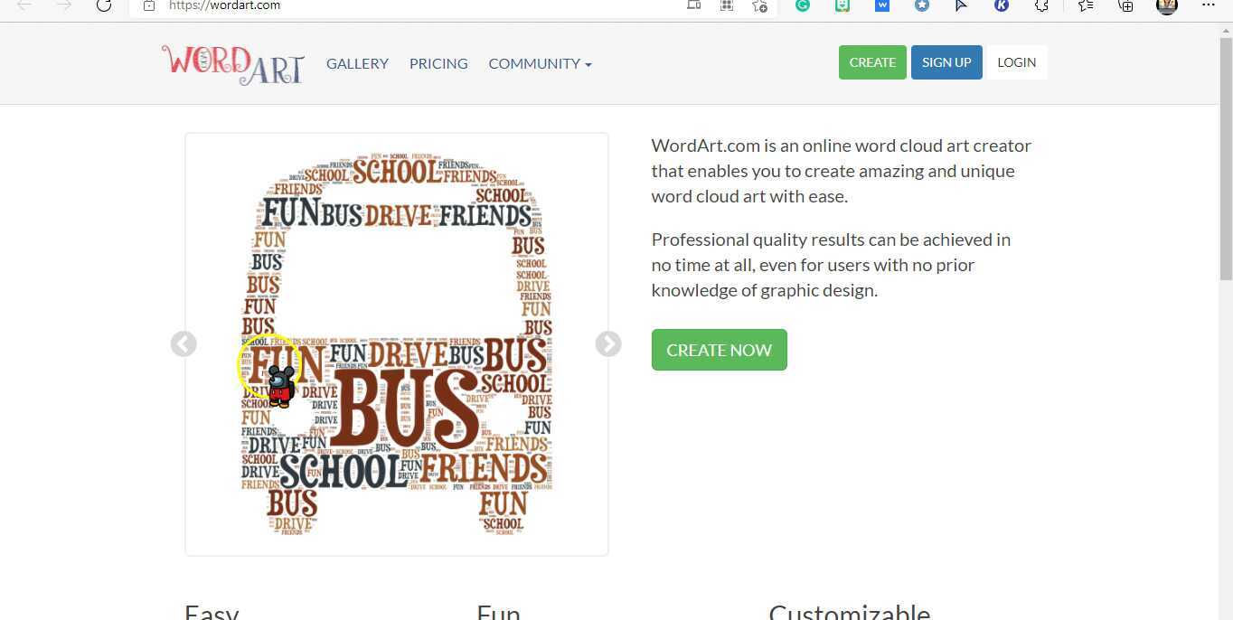Open the PRICING page
1233x620 pixels.
pyautogui.click(x=438, y=63)
